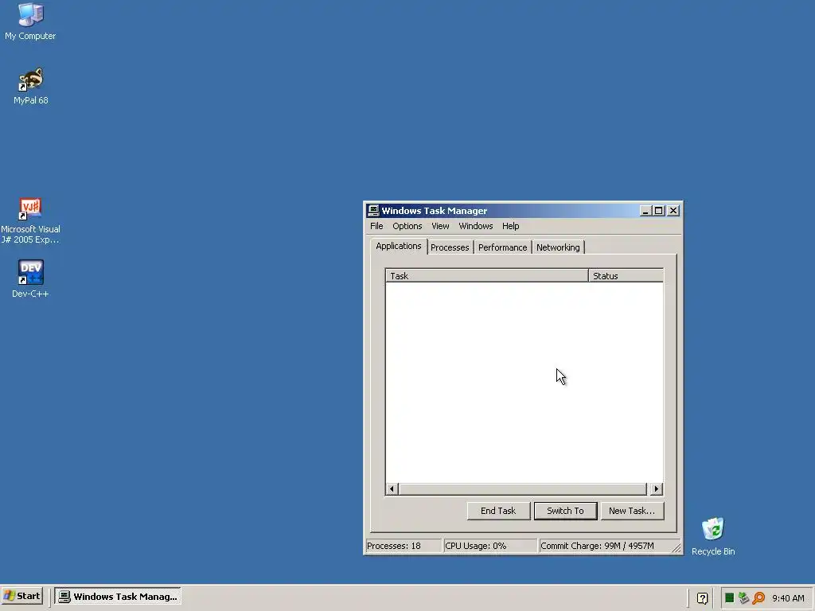The image size is (815, 611).
Task: Open the Start menu
Action: [x=21, y=597]
